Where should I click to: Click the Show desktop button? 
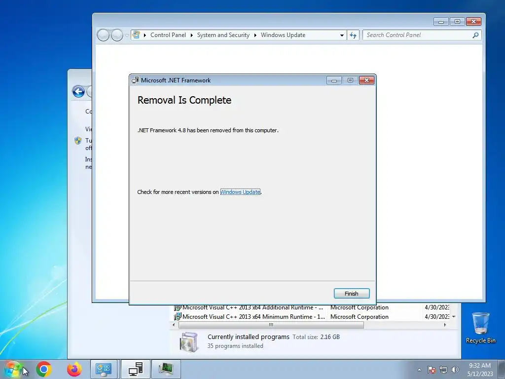(502, 369)
